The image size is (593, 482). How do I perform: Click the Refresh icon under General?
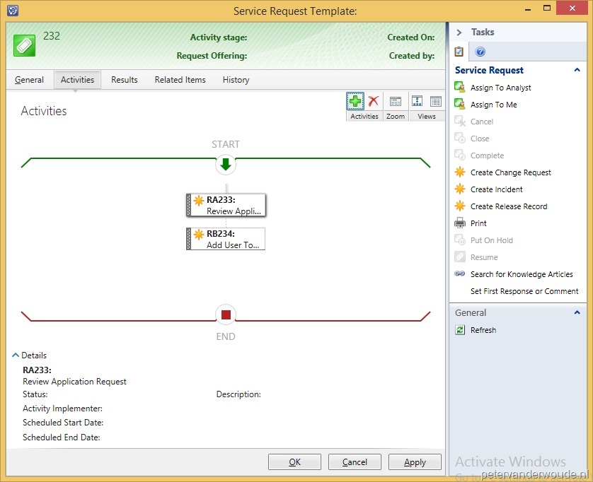pyautogui.click(x=460, y=330)
